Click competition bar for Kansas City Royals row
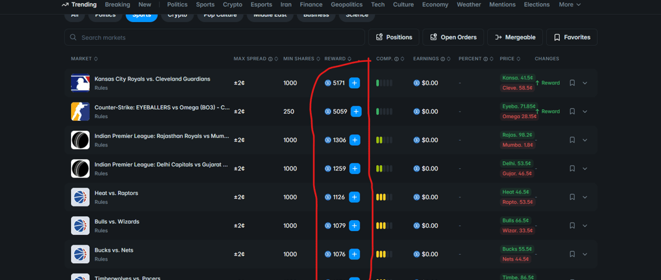 tap(384, 83)
